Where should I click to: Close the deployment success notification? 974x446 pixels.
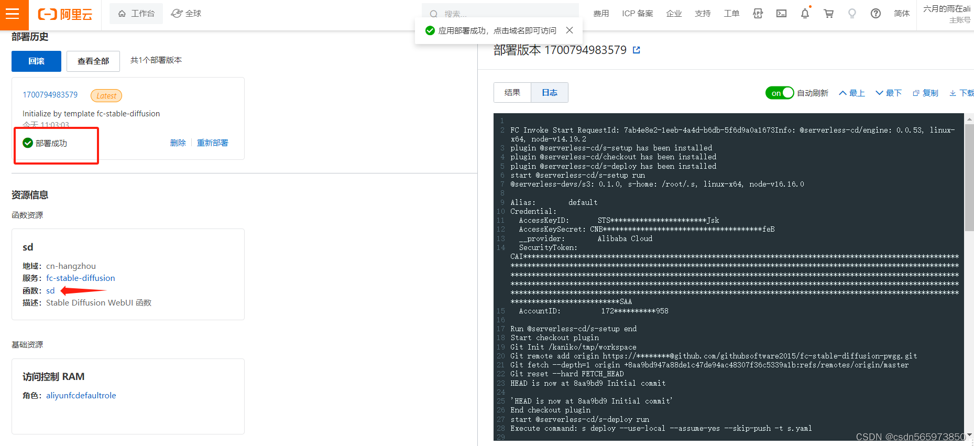[570, 30]
